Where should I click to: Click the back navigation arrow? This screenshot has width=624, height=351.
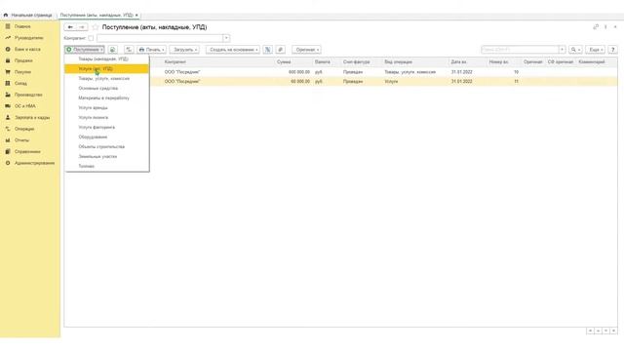coord(70,27)
